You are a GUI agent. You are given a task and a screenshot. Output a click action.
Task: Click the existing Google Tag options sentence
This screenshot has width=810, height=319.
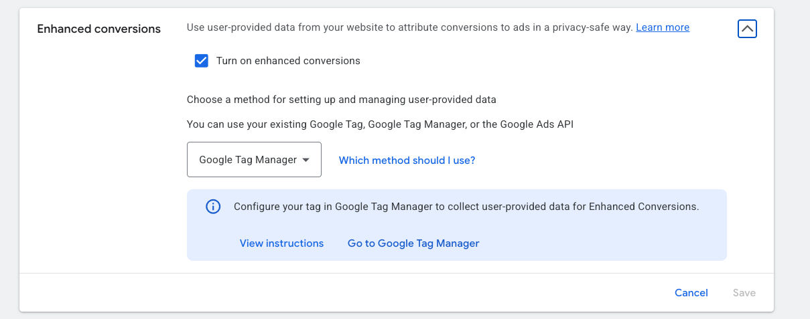click(381, 124)
